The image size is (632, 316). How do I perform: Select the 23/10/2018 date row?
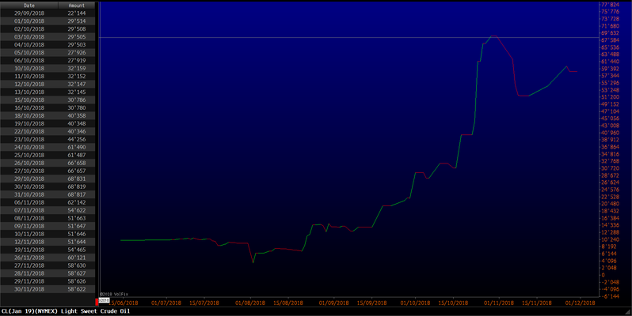[48, 140]
